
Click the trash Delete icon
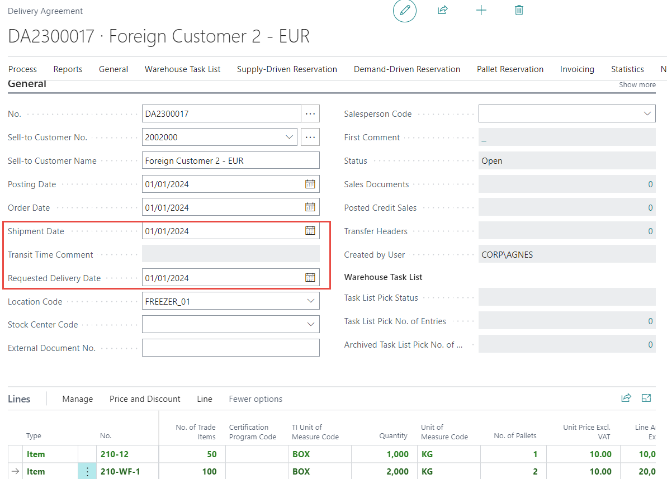[519, 10]
